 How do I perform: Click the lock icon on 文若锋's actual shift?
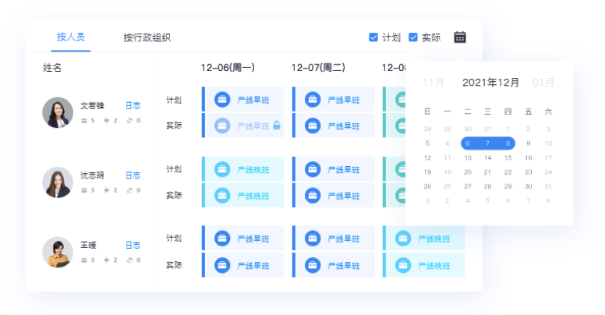click(276, 125)
